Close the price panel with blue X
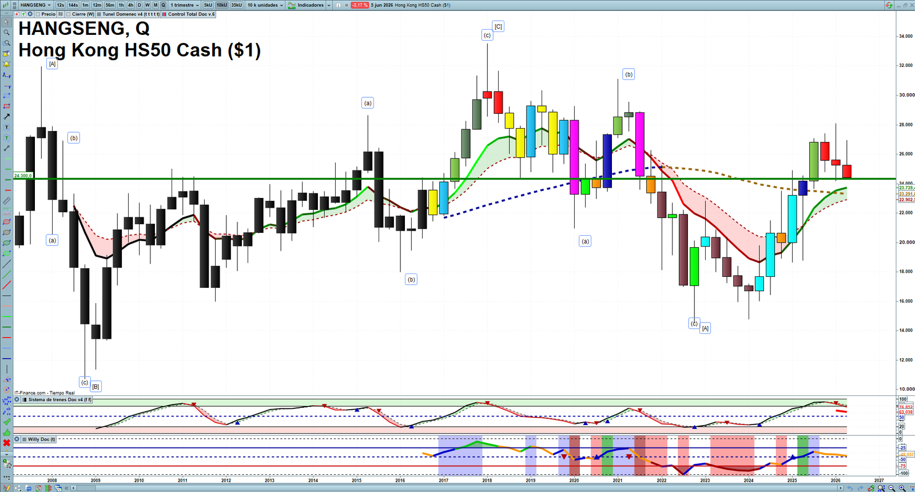Viewport: 915px width, 492px height. coord(30,14)
